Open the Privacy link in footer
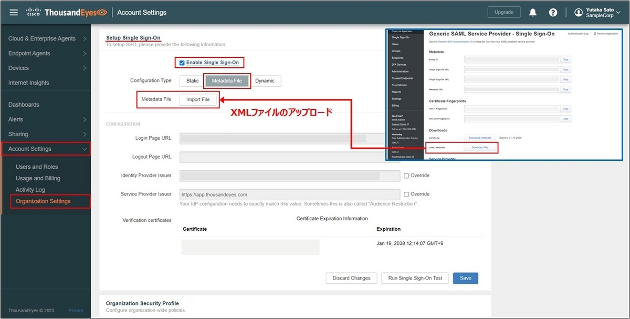This screenshot has width=630, height=319. pyautogui.click(x=76, y=311)
